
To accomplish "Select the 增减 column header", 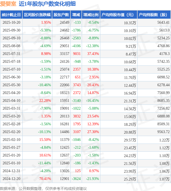I will tap(76, 15).
